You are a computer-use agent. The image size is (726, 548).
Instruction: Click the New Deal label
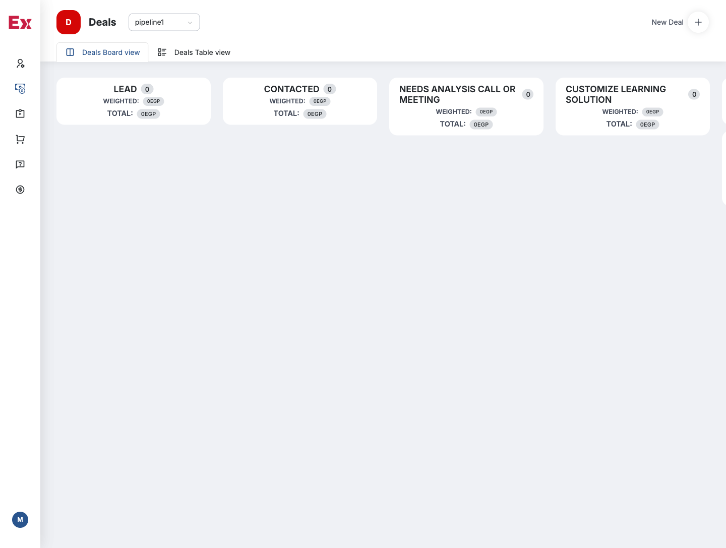[668, 22]
